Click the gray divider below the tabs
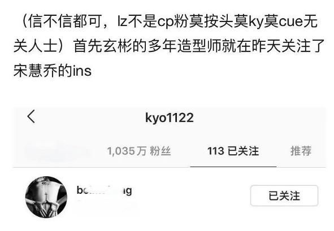 tap(170, 168)
